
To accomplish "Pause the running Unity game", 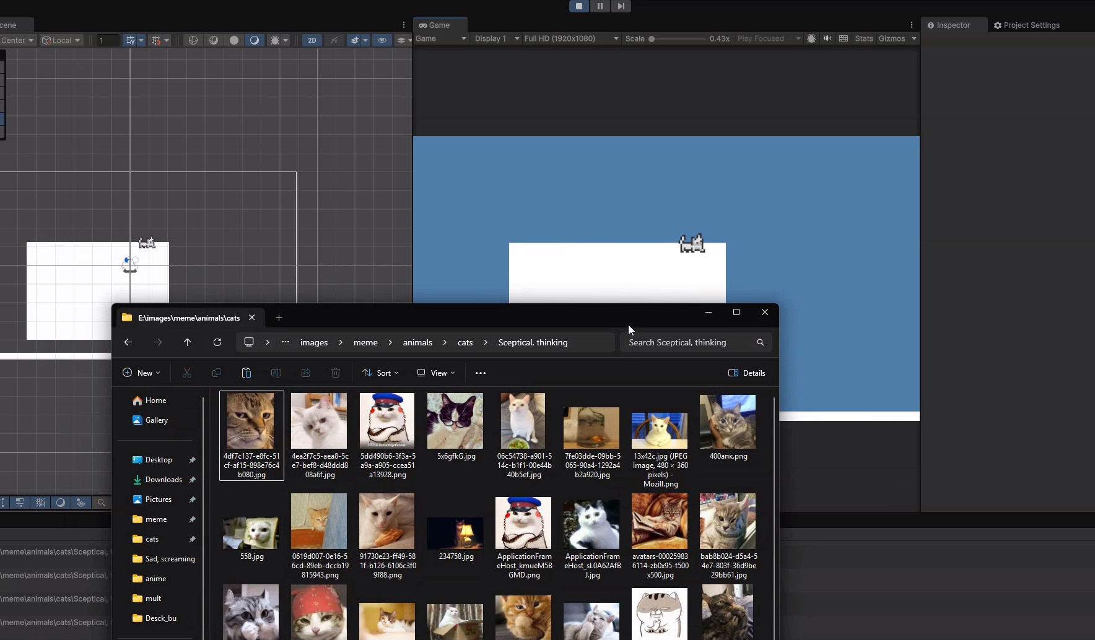I will [600, 6].
